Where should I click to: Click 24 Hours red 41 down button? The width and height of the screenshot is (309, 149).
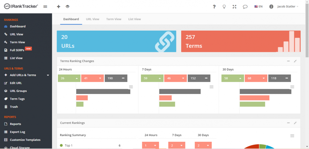[x=92, y=78]
